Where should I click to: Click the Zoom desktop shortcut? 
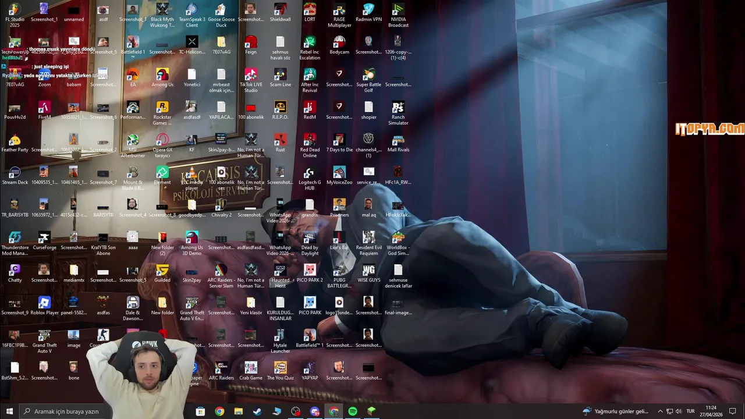pyautogui.click(x=44, y=78)
